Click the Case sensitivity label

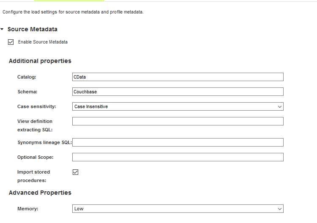37,106
